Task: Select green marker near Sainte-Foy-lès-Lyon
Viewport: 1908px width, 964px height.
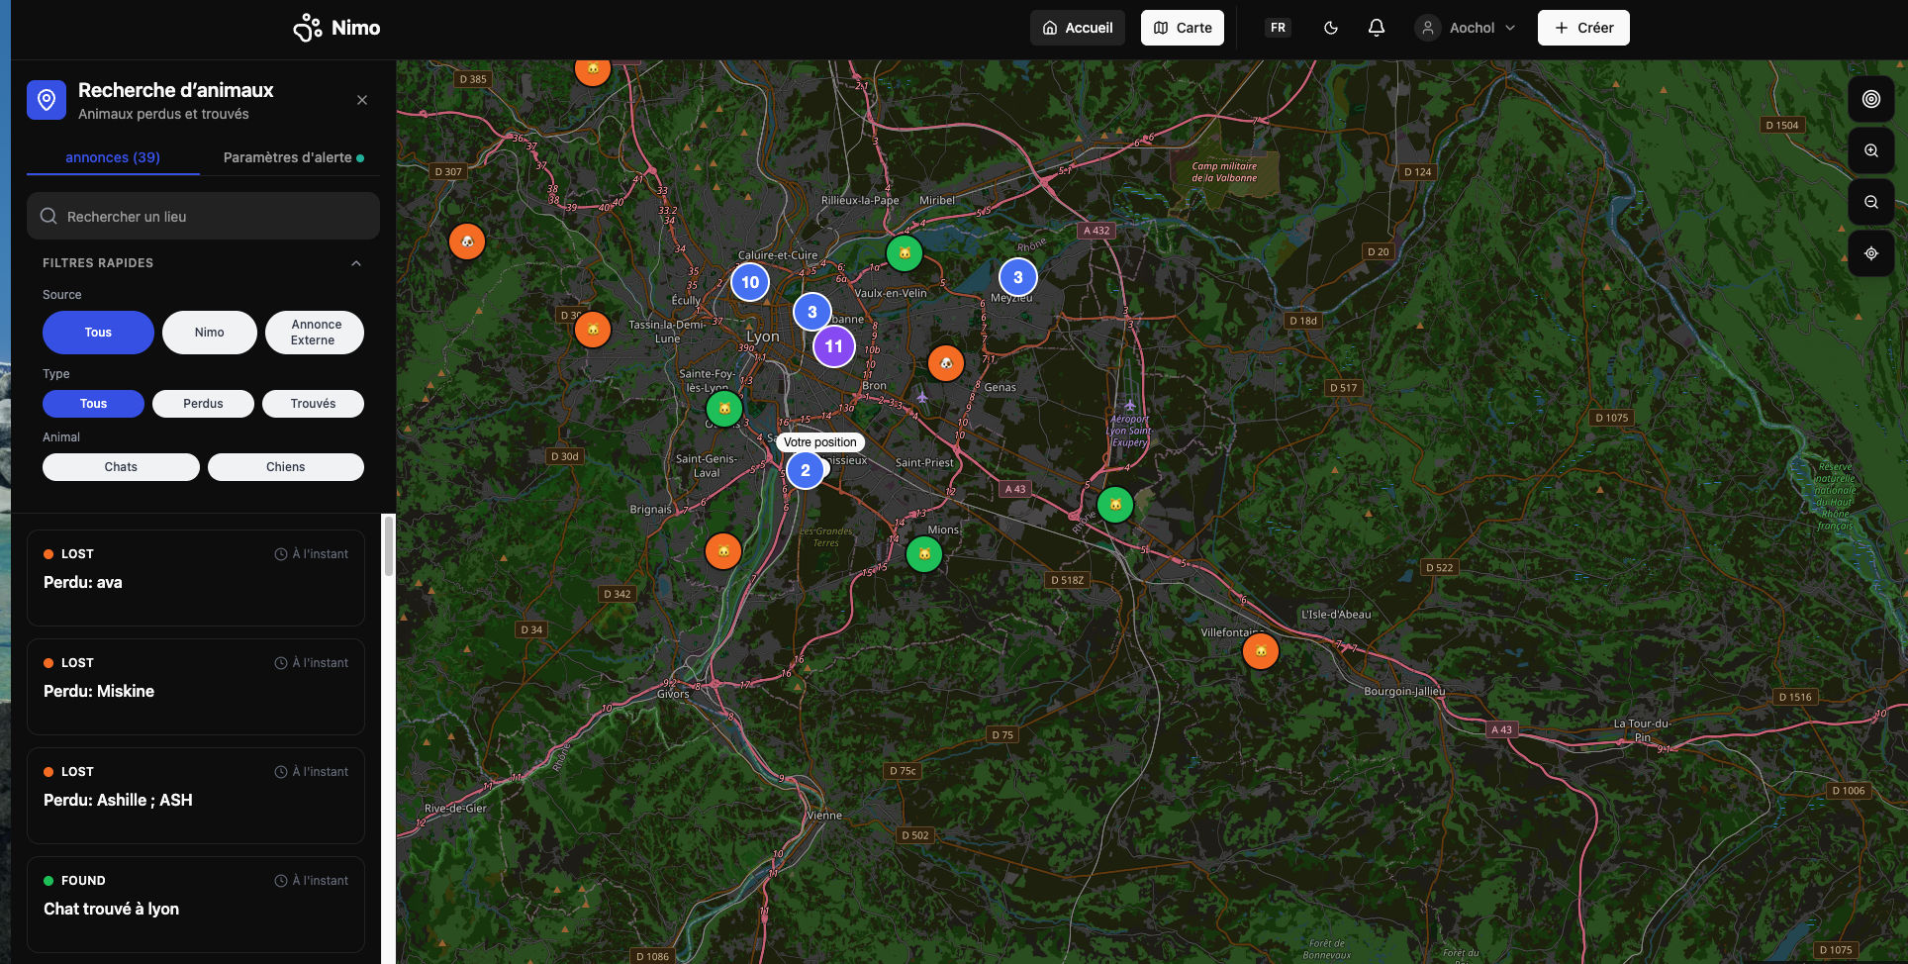Action: pyautogui.click(x=724, y=409)
